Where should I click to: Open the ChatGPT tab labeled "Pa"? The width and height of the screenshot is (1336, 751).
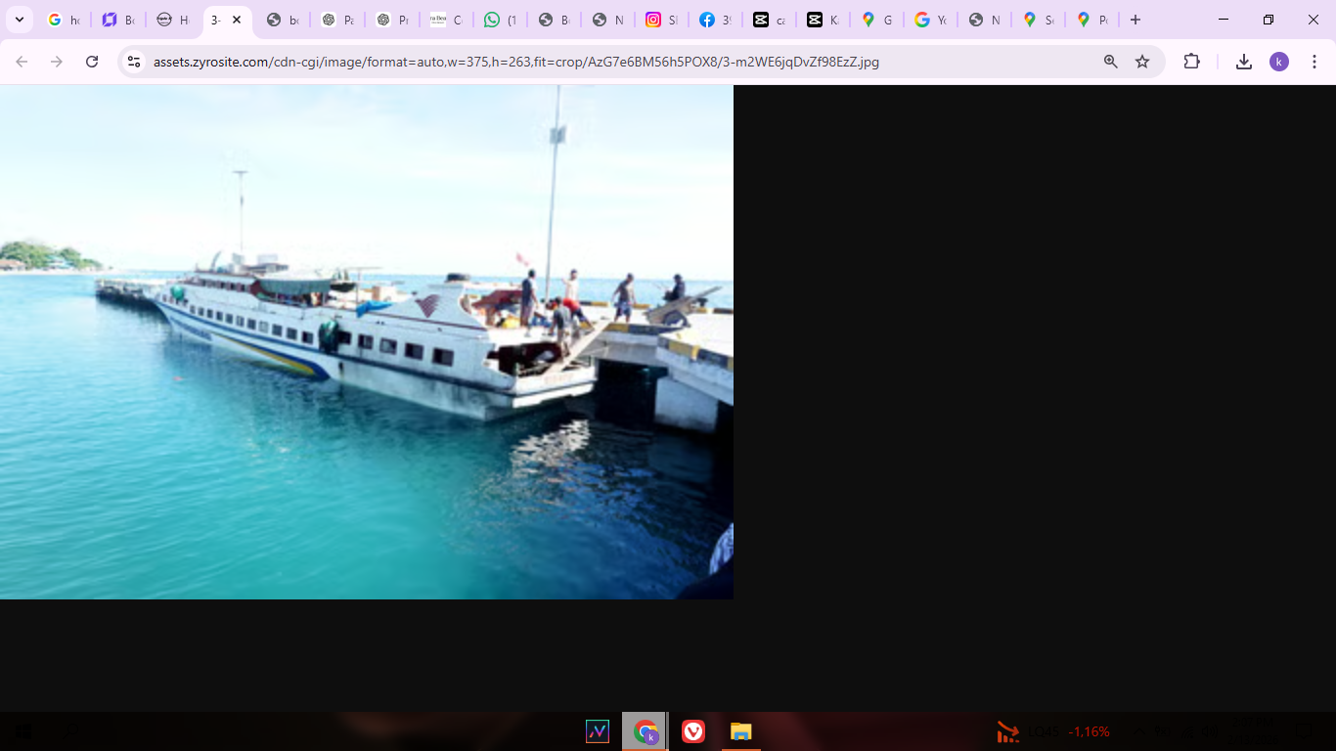(337, 20)
